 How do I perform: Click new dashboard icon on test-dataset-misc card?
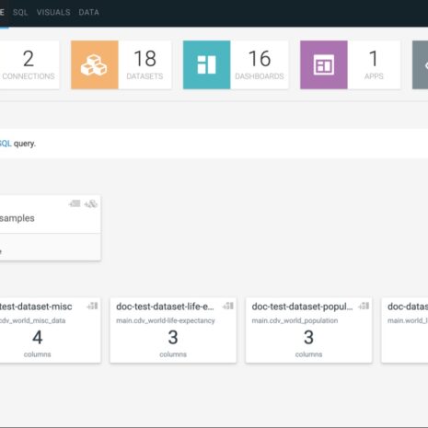click(x=92, y=306)
